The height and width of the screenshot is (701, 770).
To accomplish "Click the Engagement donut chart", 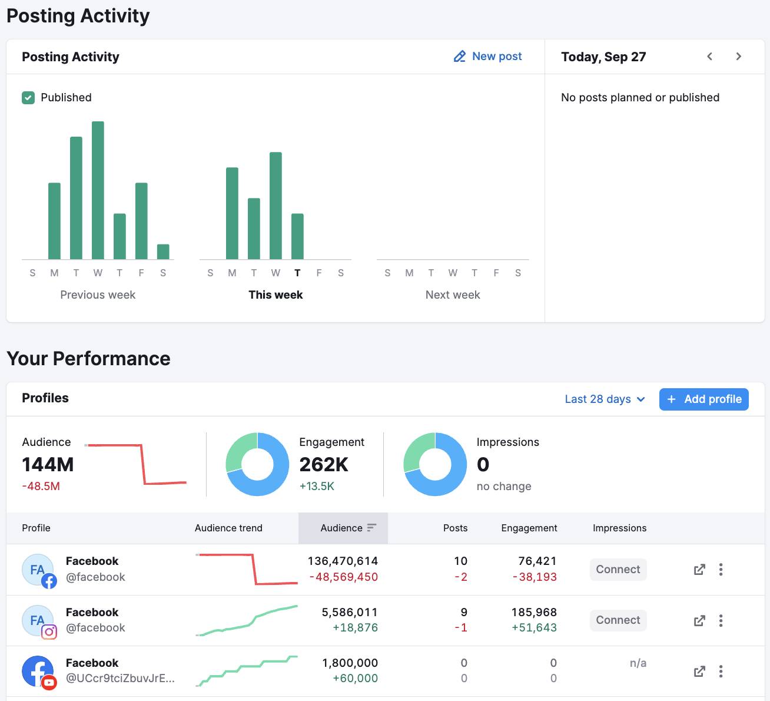I will [x=257, y=464].
